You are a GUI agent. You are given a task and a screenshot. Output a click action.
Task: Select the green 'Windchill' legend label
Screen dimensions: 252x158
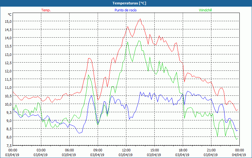pyautogui.click(x=205, y=10)
